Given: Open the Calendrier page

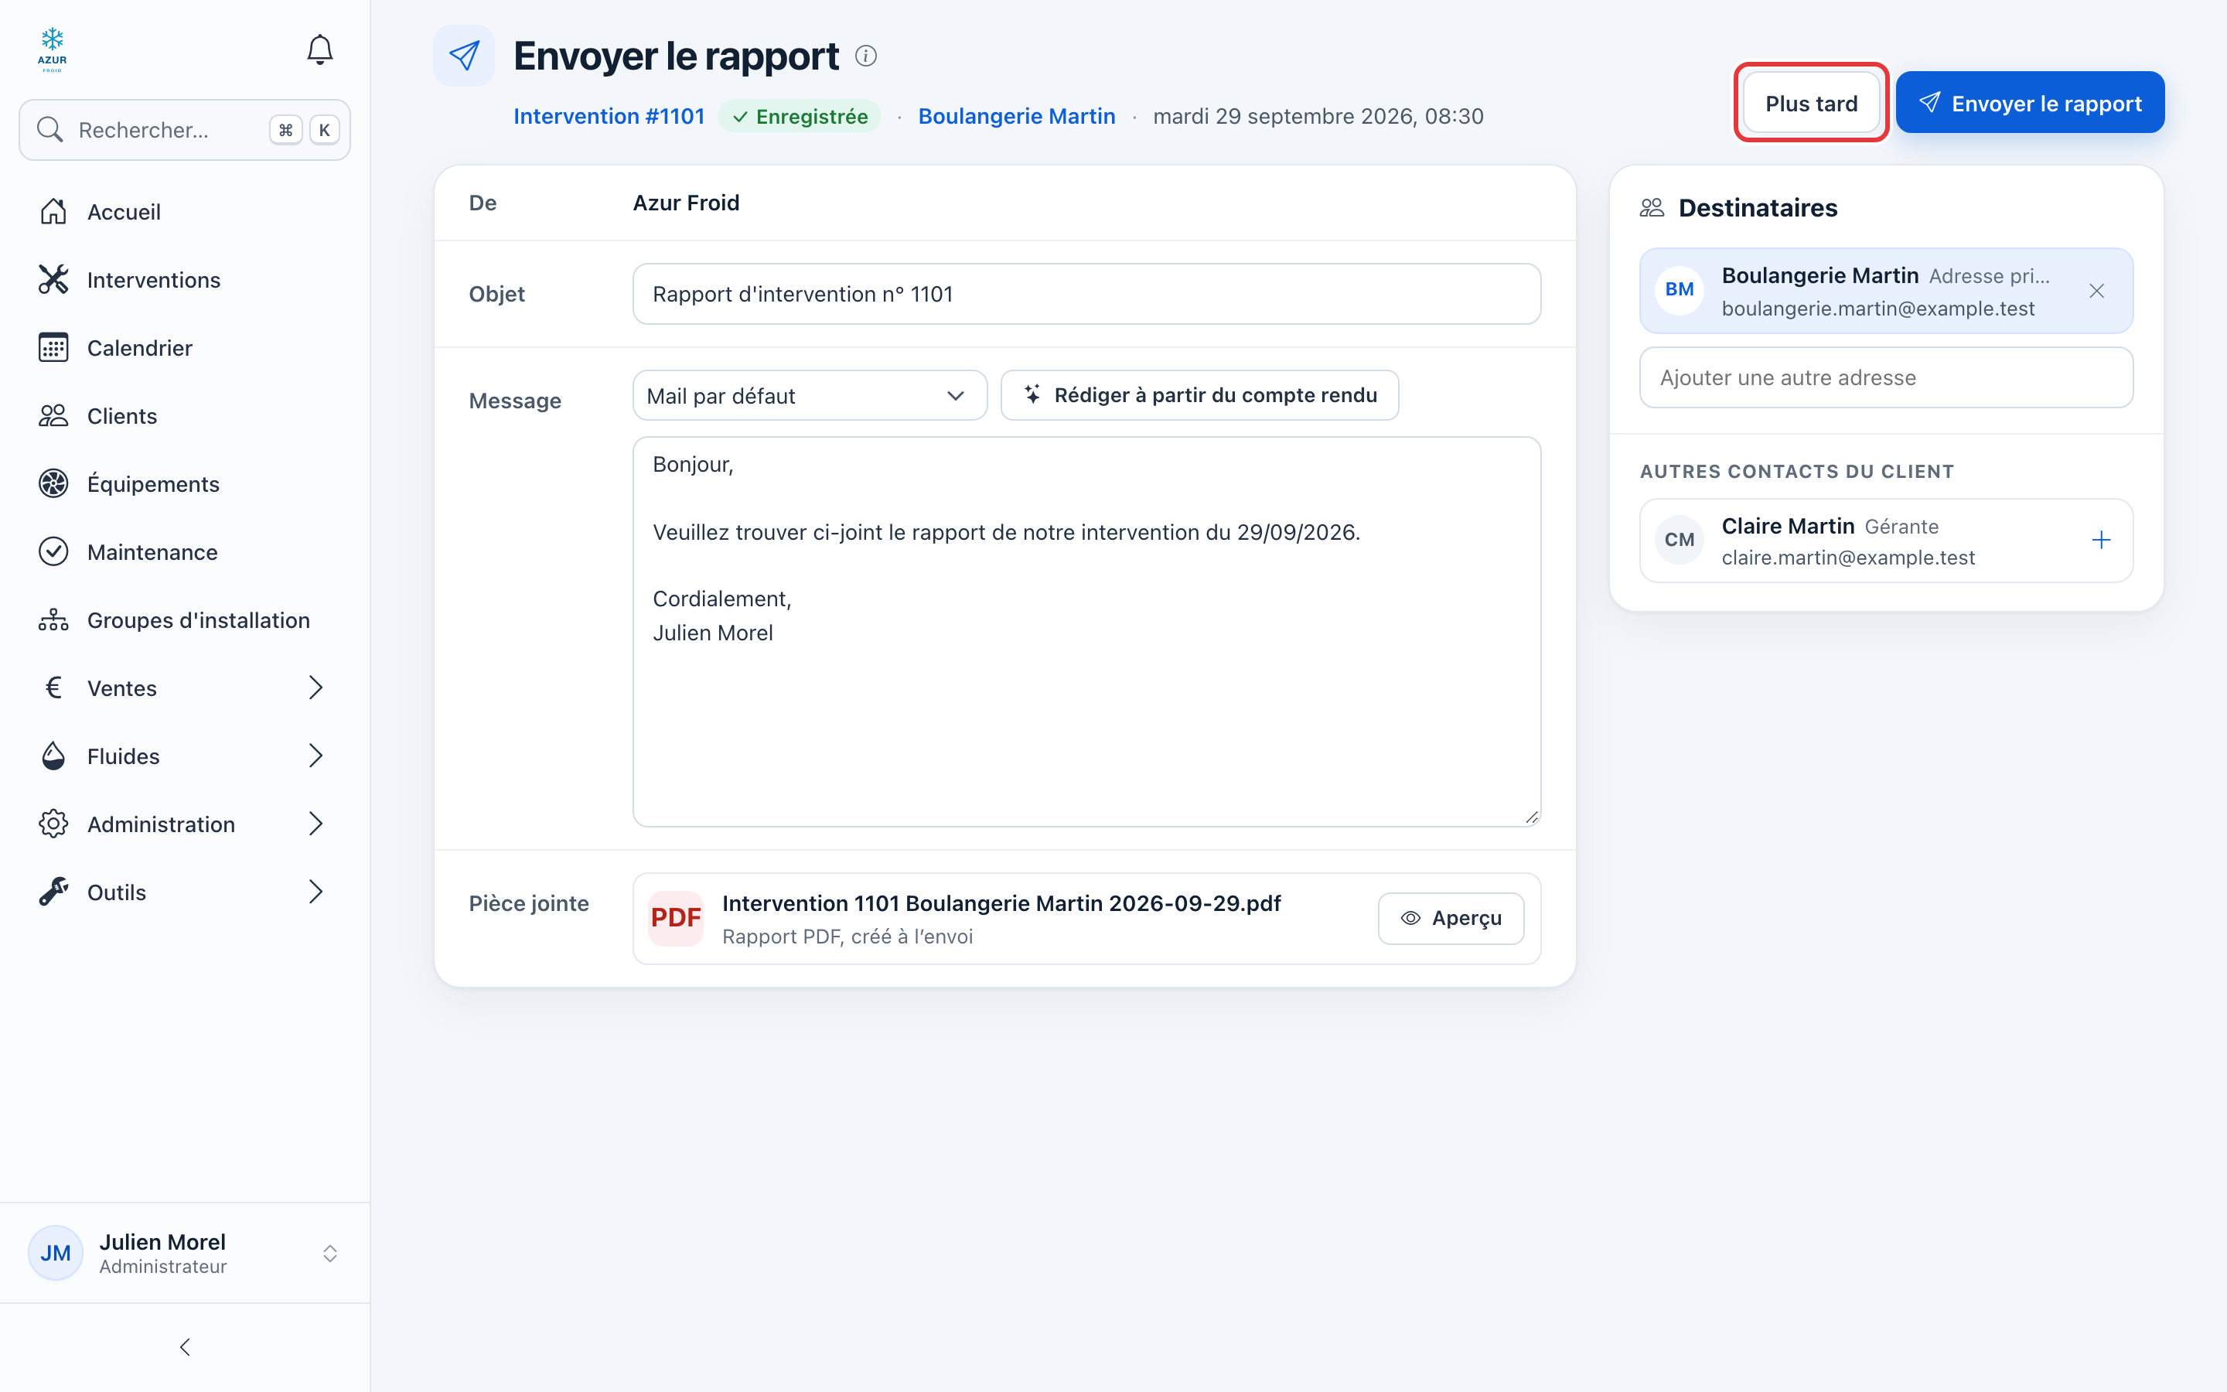Looking at the screenshot, I should (185, 348).
